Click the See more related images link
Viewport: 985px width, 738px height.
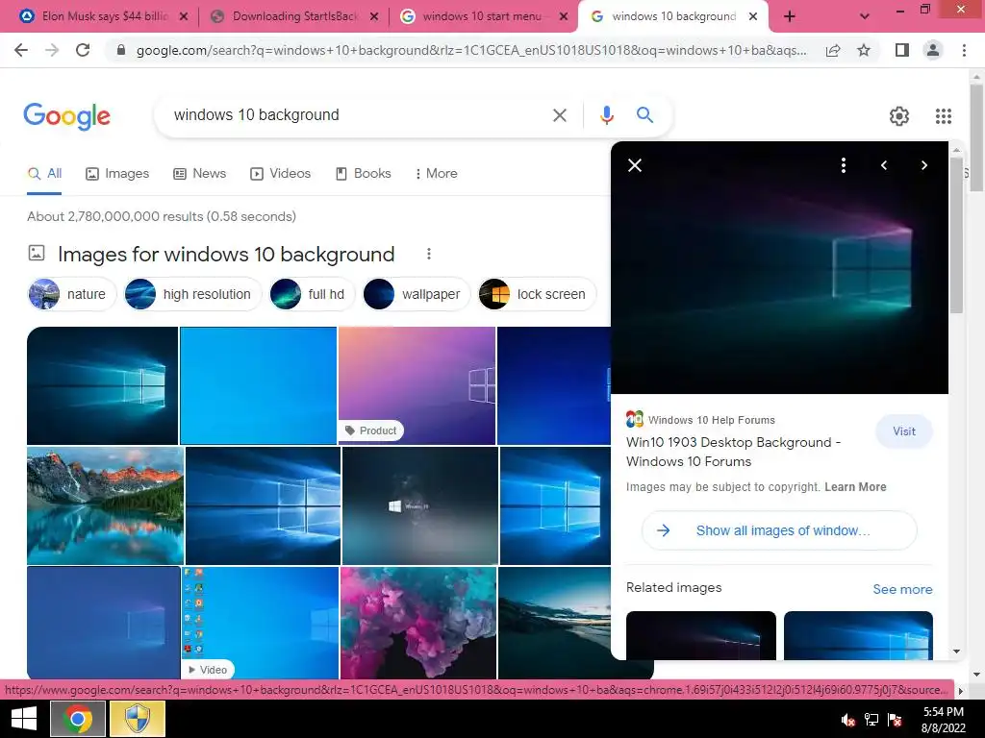(902, 589)
